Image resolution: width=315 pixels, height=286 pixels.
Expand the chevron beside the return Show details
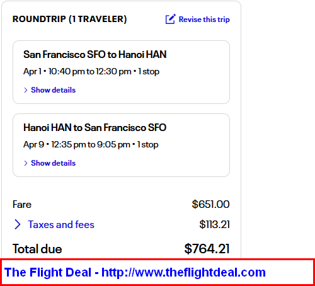(26, 163)
